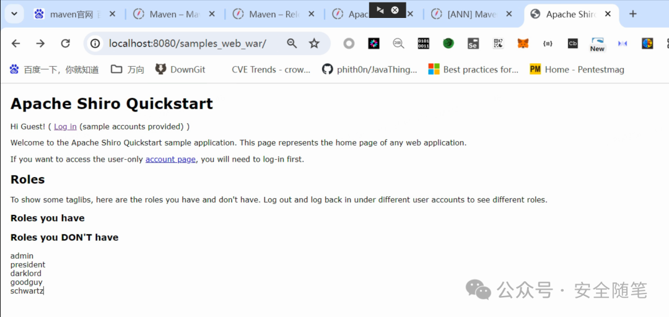View site information for localhost
The image size is (669, 317).
point(95,43)
